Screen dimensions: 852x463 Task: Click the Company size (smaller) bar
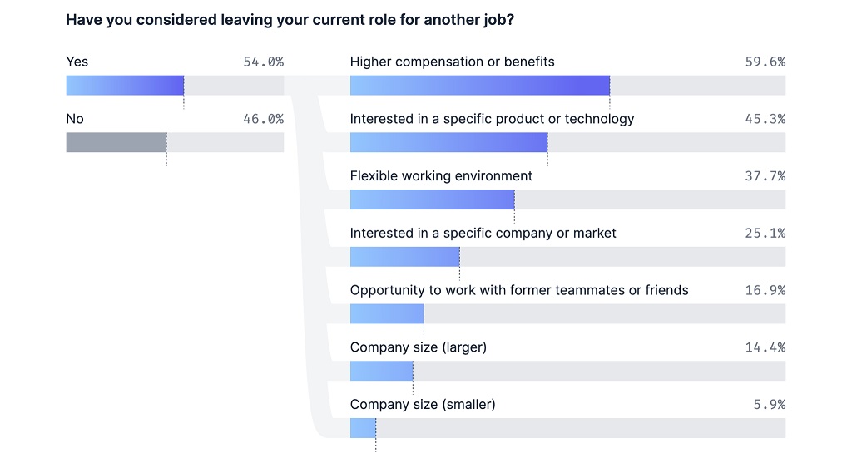point(363,428)
